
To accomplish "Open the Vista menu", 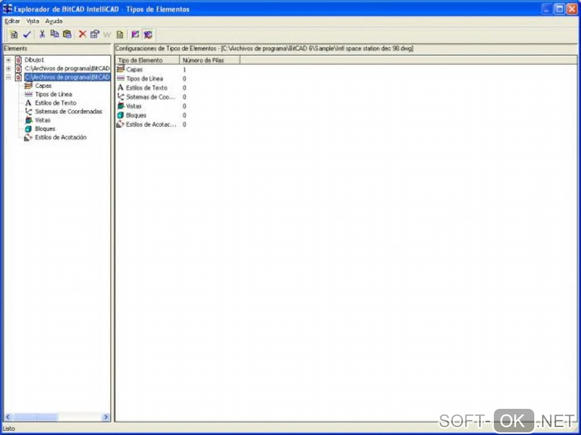I will coord(32,21).
